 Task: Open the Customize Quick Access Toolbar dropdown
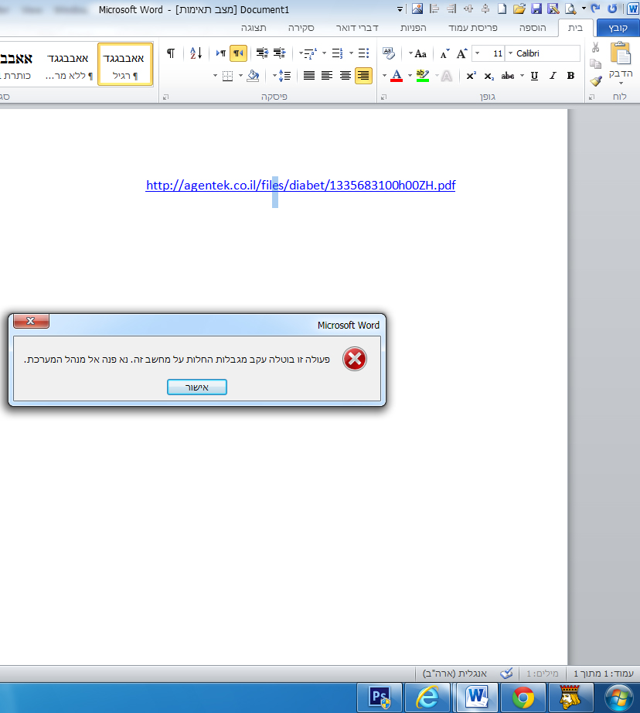tap(400, 9)
